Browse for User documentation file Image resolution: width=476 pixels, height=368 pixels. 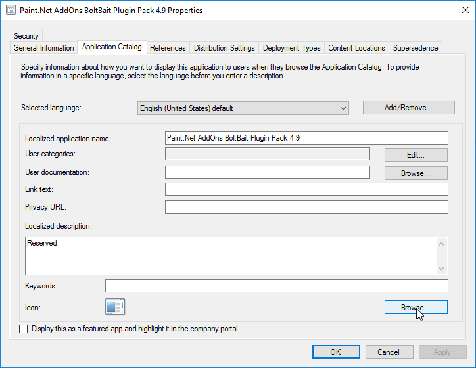[416, 173]
